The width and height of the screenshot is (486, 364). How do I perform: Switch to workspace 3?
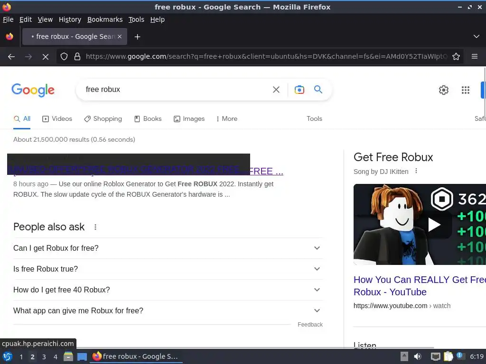pos(44,357)
